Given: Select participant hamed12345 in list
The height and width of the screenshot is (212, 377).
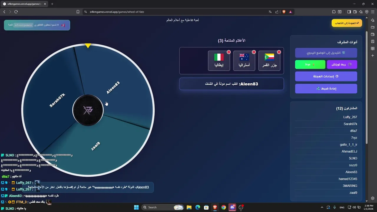Looking at the screenshot, I should point(326,179).
